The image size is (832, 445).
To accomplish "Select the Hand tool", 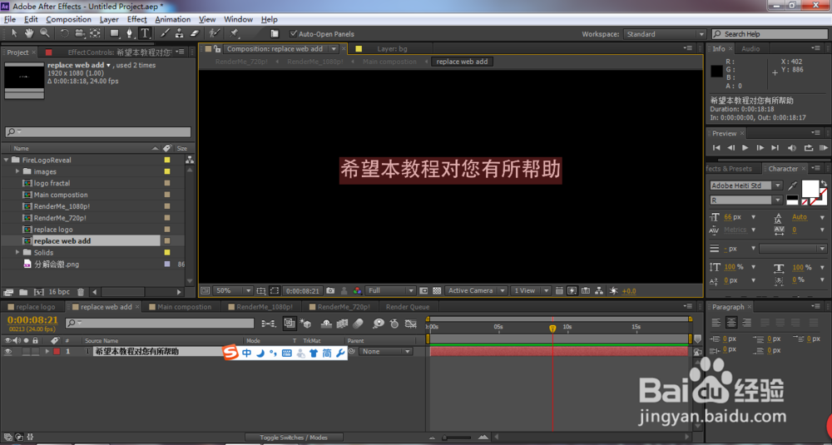I will click(29, 33).
